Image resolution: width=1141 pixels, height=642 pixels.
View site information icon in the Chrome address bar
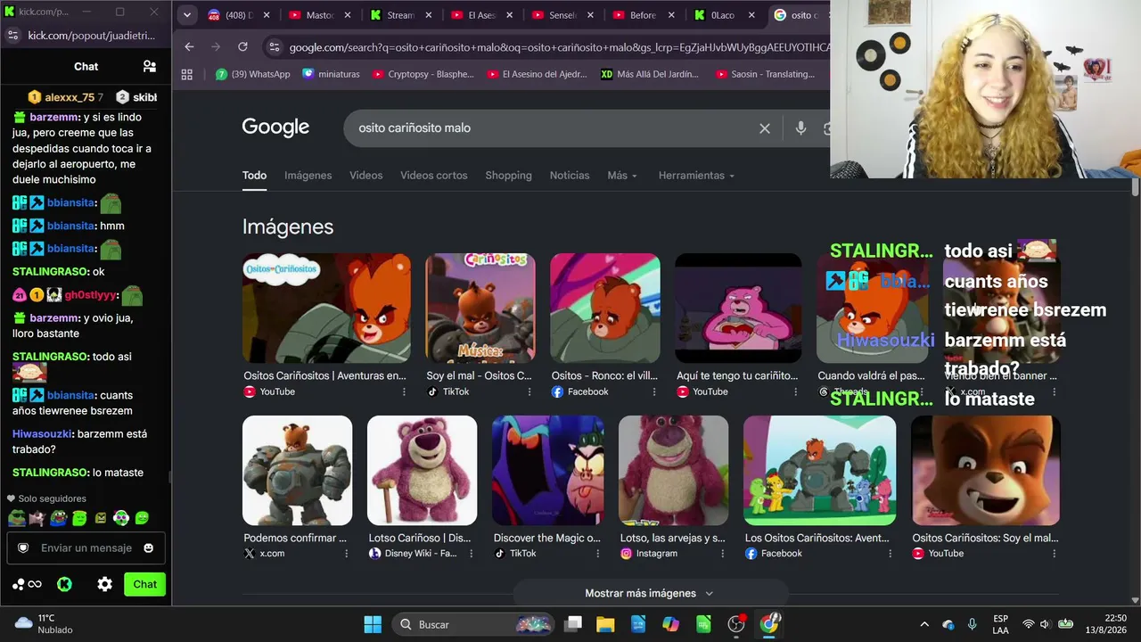click(274, 47)
